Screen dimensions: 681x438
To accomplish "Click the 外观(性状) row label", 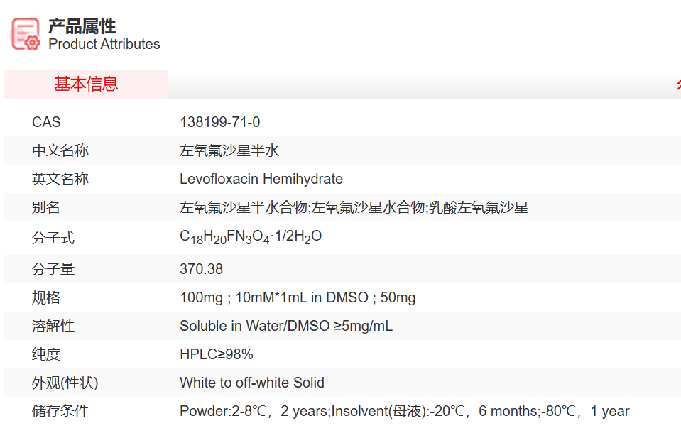I will click(65, 383).
